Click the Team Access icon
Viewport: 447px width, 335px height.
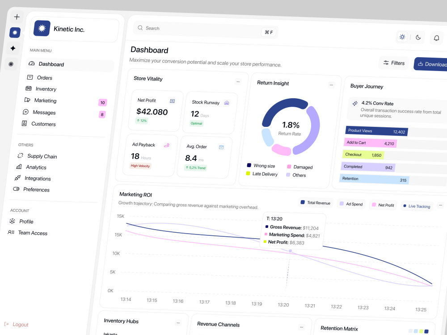click(11, 232)
